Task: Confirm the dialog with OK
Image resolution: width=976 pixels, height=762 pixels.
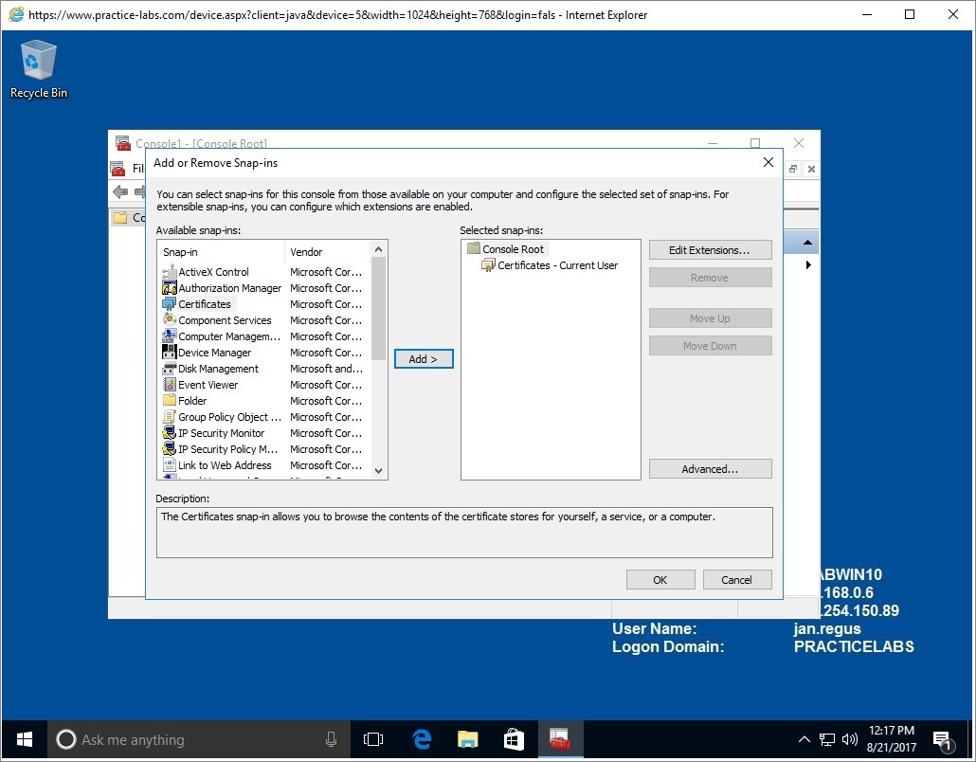Action: pyautogui.click(x=660, y=580)
